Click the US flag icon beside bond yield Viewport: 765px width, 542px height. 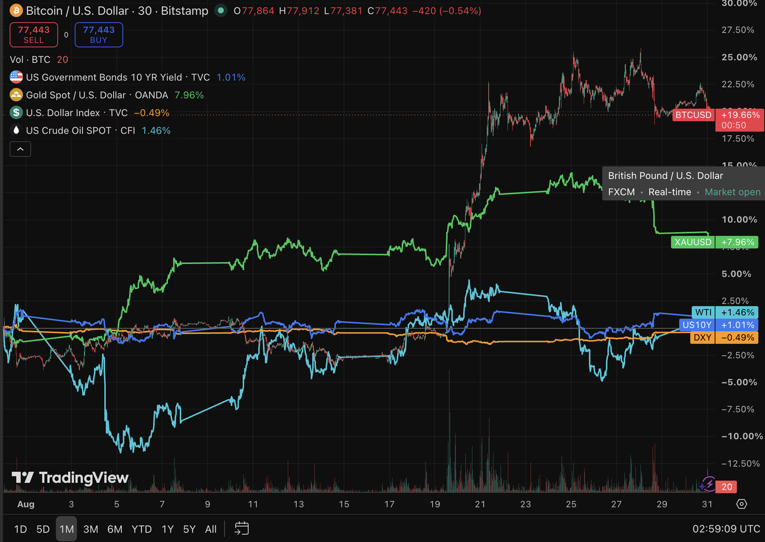pos(16,77)
